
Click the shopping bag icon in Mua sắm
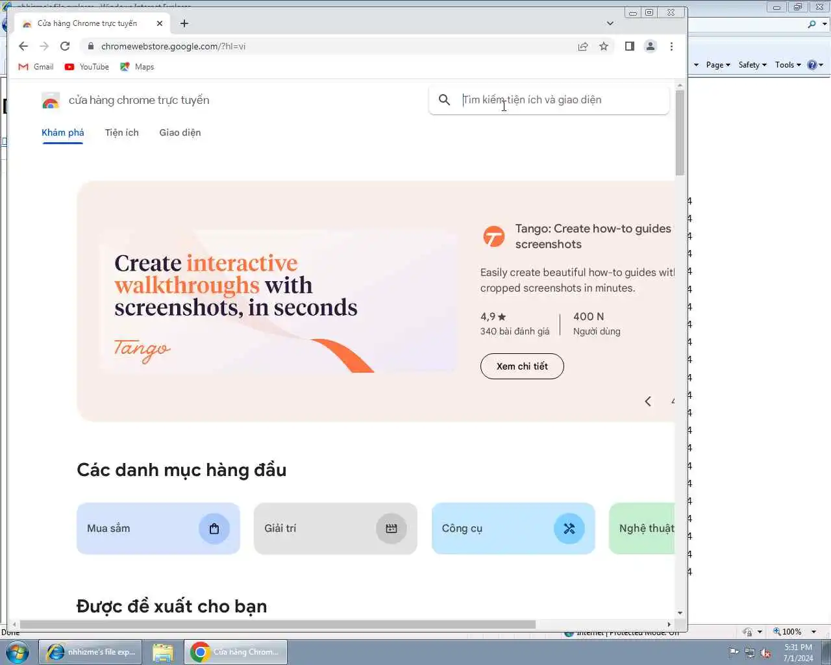(x=214, y=529)
